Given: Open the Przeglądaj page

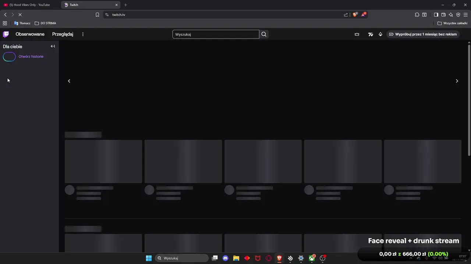Looking at the screenshot, I should (63, 34).
